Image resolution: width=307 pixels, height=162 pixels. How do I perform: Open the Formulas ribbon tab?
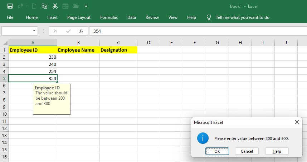(x=109, y=17)
